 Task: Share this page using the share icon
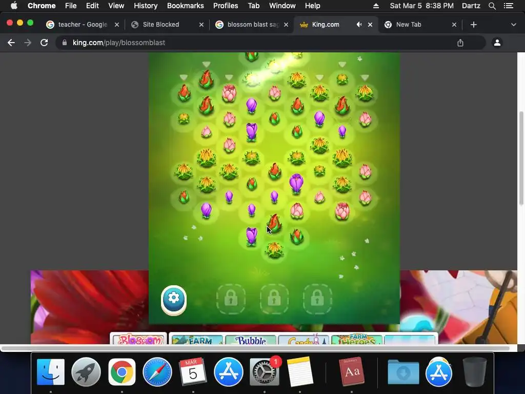(x=460, y=43)
